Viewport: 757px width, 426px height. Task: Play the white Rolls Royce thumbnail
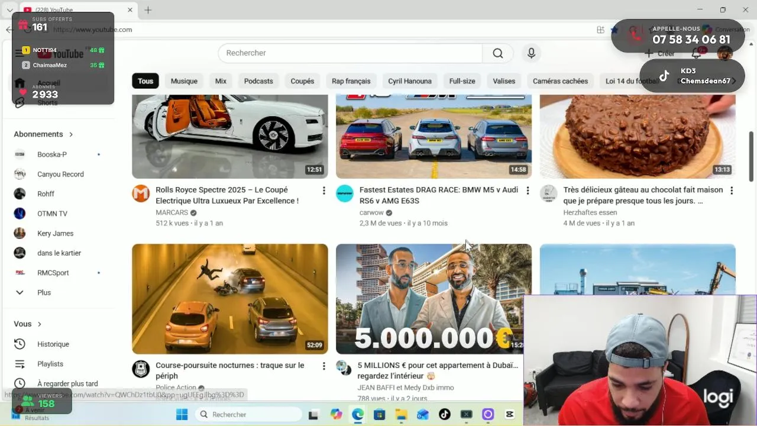[229, 136]
